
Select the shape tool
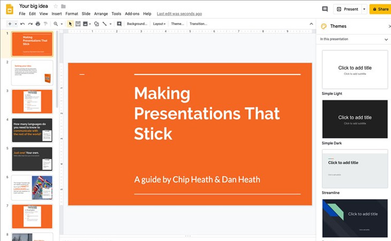[96, 24]
